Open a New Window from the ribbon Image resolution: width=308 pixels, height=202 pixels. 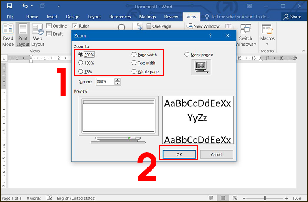pos(203,26)
